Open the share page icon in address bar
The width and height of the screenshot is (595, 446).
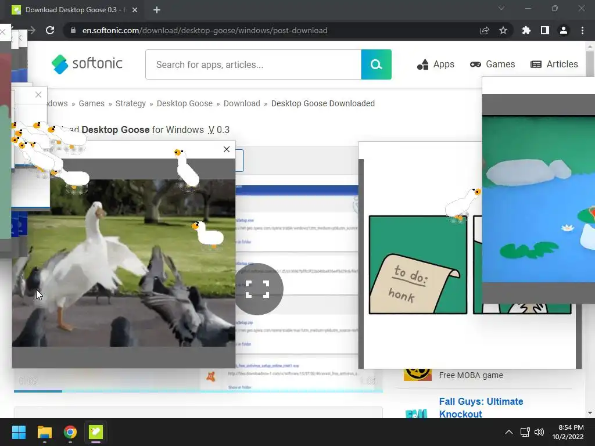(x=485, y=30)
